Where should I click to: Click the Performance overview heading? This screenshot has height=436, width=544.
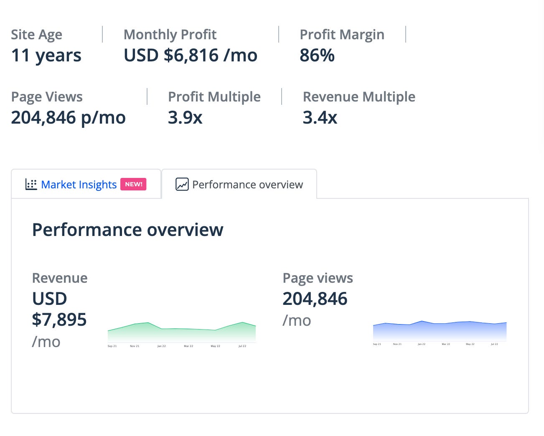(128, 230)
